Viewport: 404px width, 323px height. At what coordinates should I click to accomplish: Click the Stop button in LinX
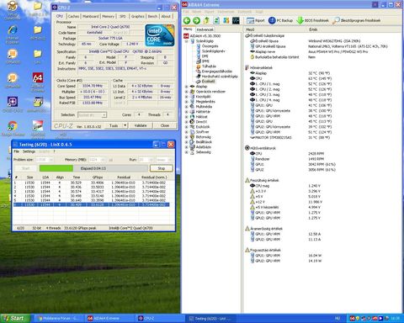(162, 168)
